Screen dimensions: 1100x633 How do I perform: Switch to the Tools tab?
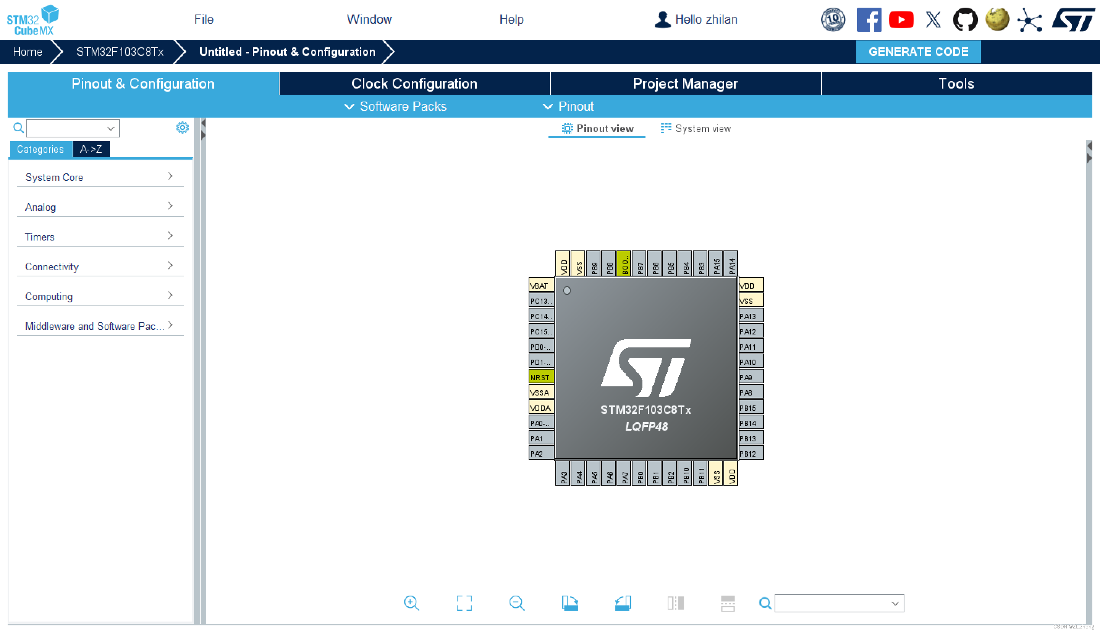[956, 84]
